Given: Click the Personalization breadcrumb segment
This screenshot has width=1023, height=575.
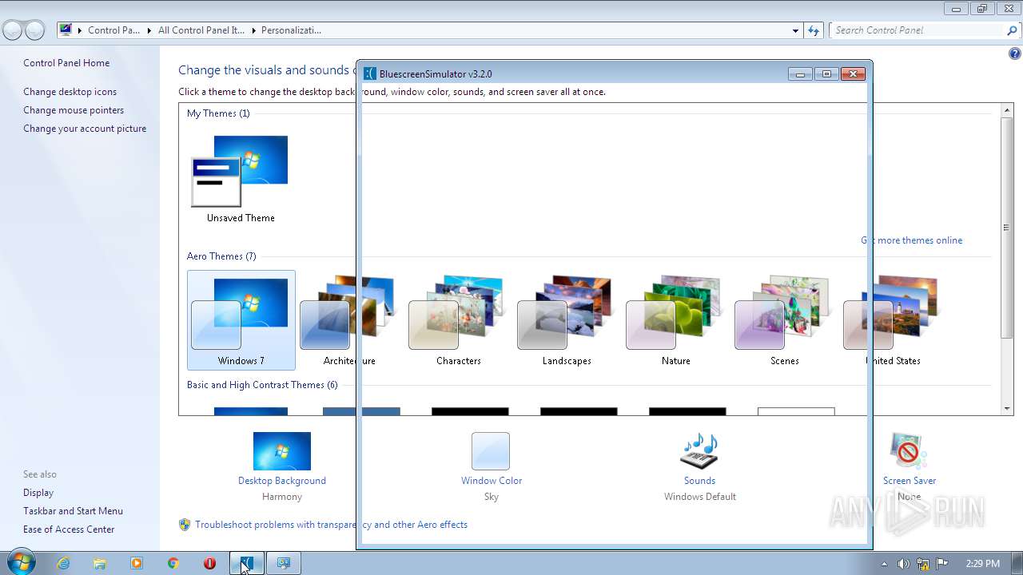Looking at the screenshot, I should pyautogui.click(x=291, y=30).
